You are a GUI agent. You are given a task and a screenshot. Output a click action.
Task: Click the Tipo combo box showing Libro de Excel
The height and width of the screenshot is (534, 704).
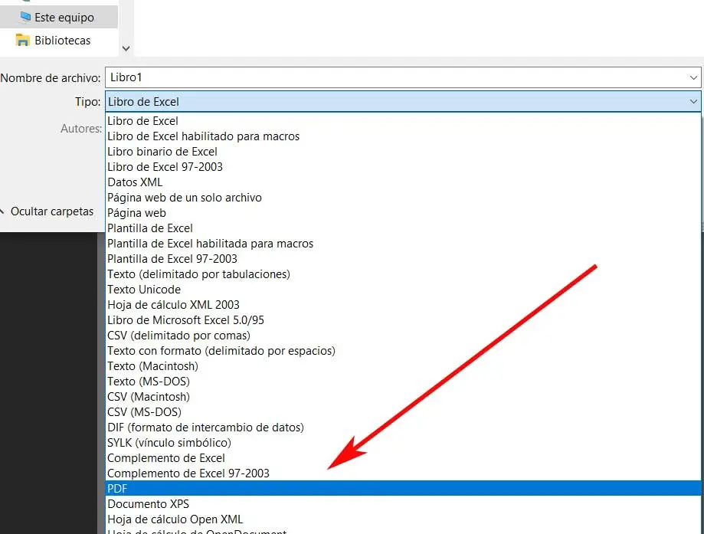tap(403, 102)
